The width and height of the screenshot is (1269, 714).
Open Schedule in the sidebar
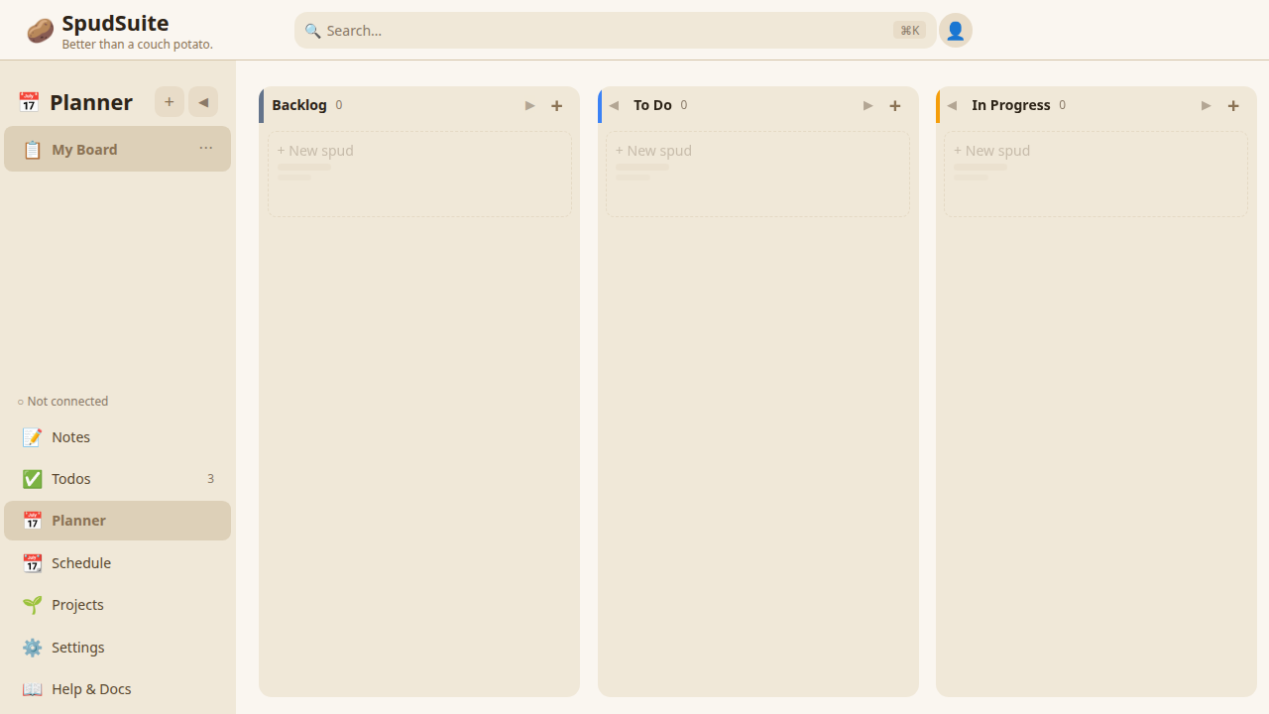point(117,563)
